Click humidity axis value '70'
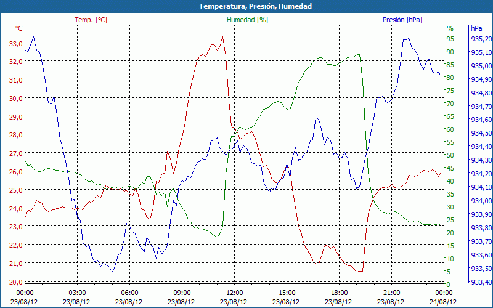The width and height of the screenshot is (493, 308). pyautogui.click(x=450, y=103)
